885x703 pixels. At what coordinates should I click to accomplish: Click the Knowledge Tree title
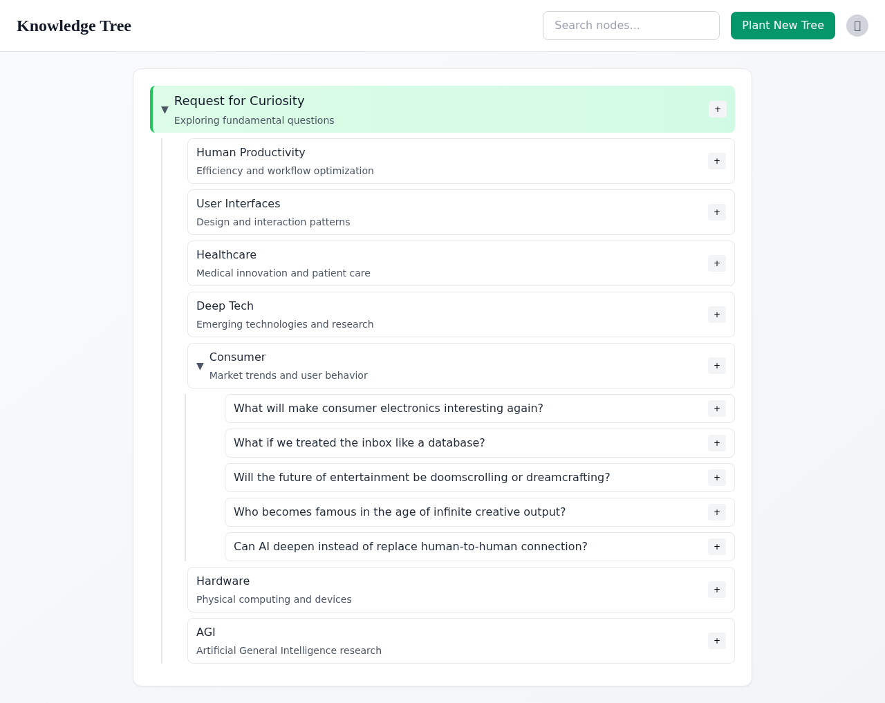73,26
